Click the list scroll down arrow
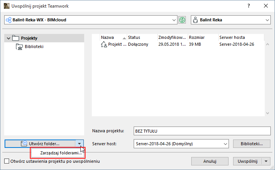Viewport: 275px width, 170px height. pyautogui.click(x=267, y=113)
